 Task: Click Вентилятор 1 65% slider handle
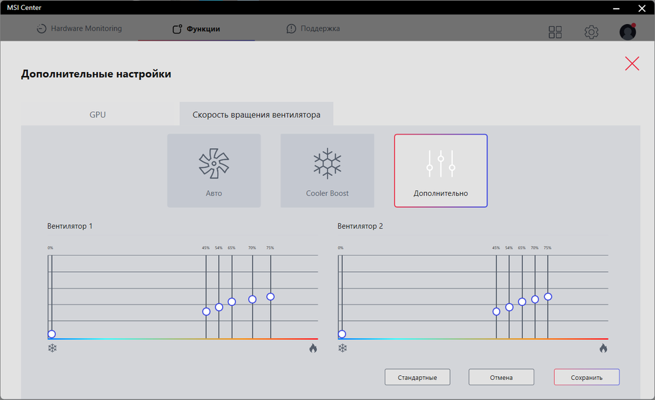pyautogui.click(x=232, y=301)
